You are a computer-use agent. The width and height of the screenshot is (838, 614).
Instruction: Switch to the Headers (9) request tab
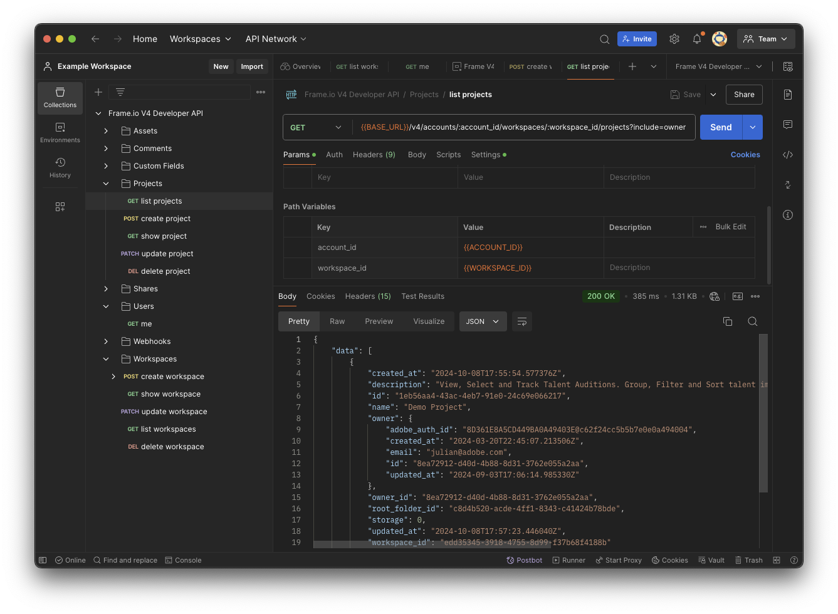tap(374, 154)
